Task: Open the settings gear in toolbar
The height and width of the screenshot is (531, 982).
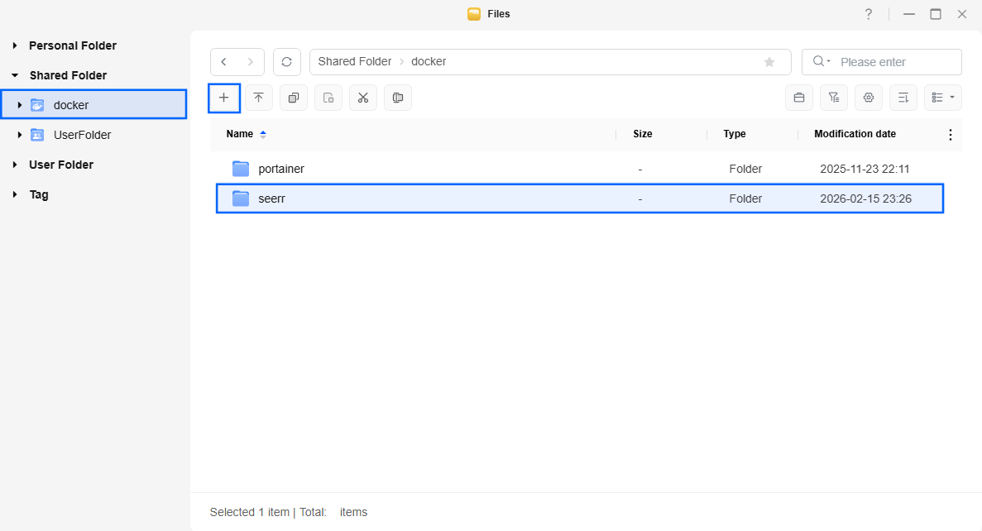Action: [x=868, y=98]
